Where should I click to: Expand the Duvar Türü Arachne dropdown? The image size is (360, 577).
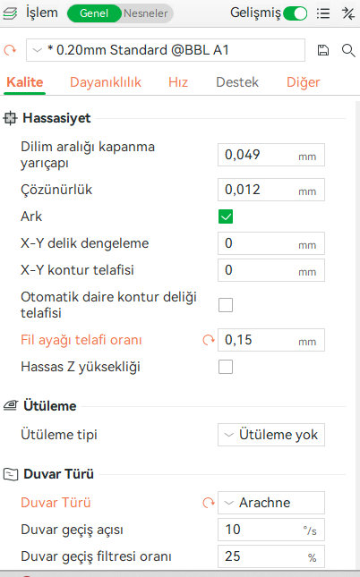point(271,503)
